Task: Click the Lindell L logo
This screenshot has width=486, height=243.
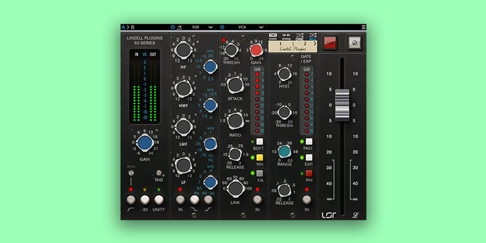Action: click(355, 214)
